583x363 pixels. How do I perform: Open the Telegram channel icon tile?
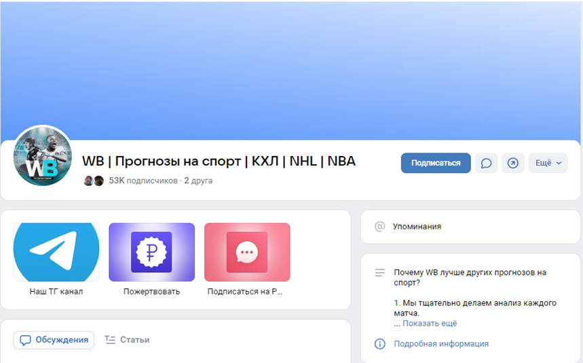pos(56,252)
